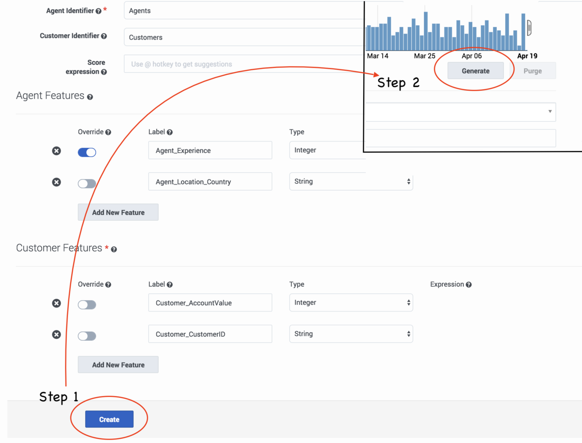Click Add New Feature under Agent Features

(118, 212)
